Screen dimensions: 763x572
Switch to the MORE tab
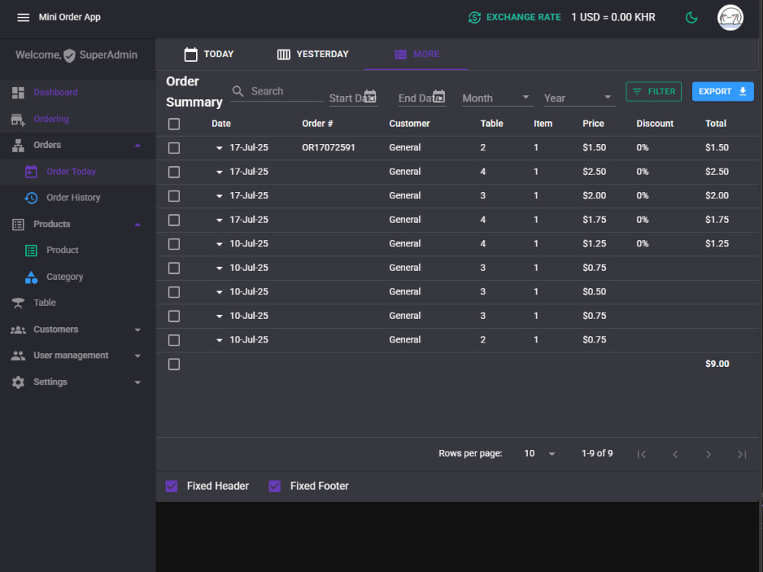[x=416, y=54]
